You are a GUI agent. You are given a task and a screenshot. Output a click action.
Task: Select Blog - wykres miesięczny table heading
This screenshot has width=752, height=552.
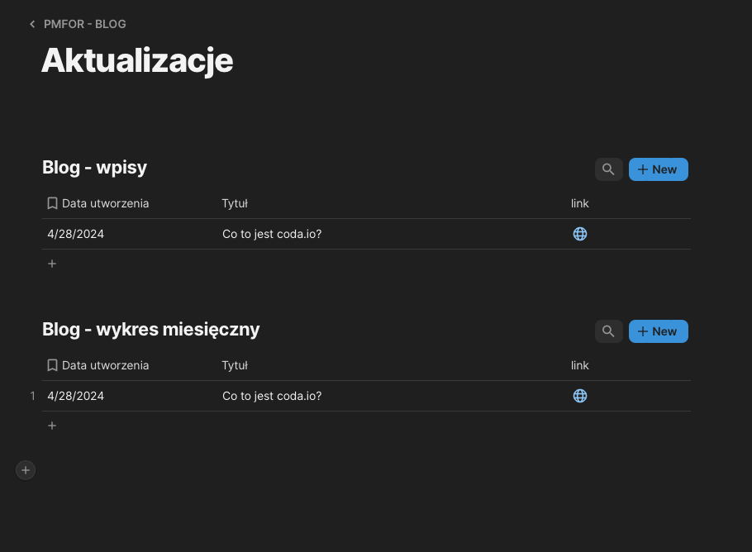pyautogui.click(x=151, y=330)
